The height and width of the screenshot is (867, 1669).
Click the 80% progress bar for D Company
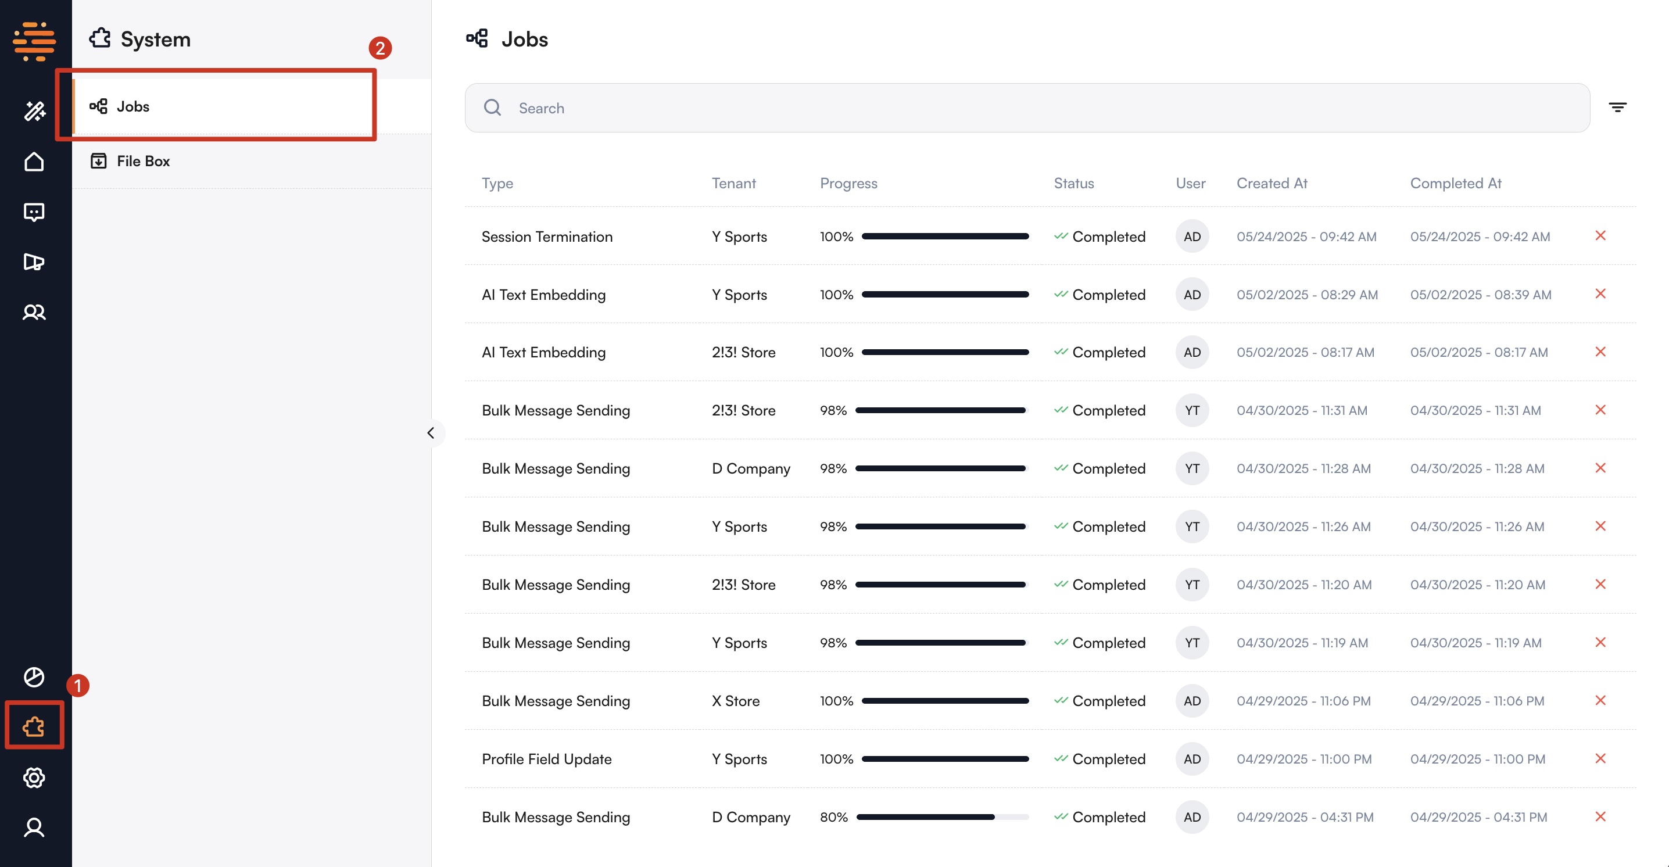[942, 817]
